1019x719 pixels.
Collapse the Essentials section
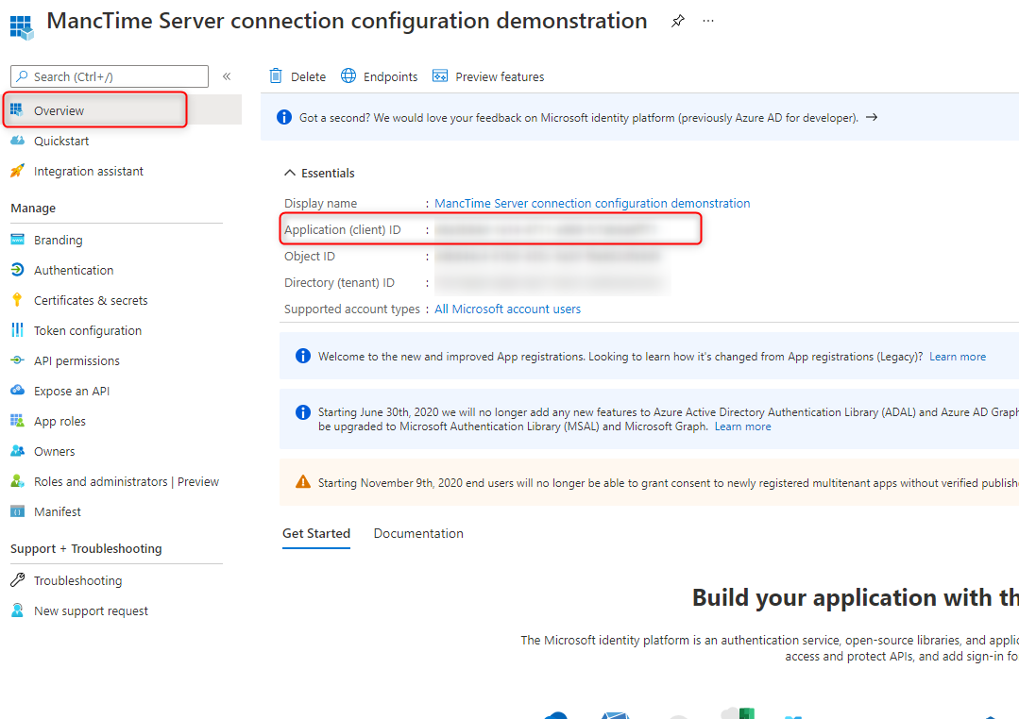pos(290,174)
